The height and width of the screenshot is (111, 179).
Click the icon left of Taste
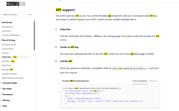[1, 106]
